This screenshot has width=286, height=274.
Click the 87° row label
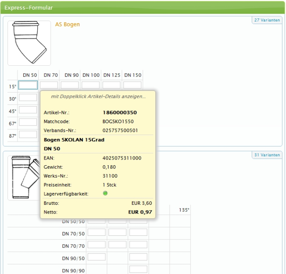click(13, 136)
